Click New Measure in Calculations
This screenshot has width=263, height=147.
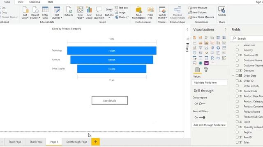(198, 8)
